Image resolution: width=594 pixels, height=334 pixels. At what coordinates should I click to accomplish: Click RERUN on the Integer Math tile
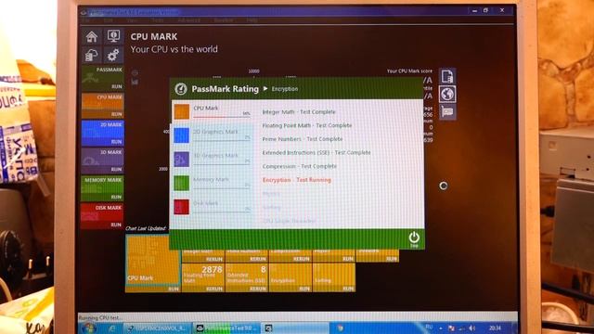click(214, 259)
